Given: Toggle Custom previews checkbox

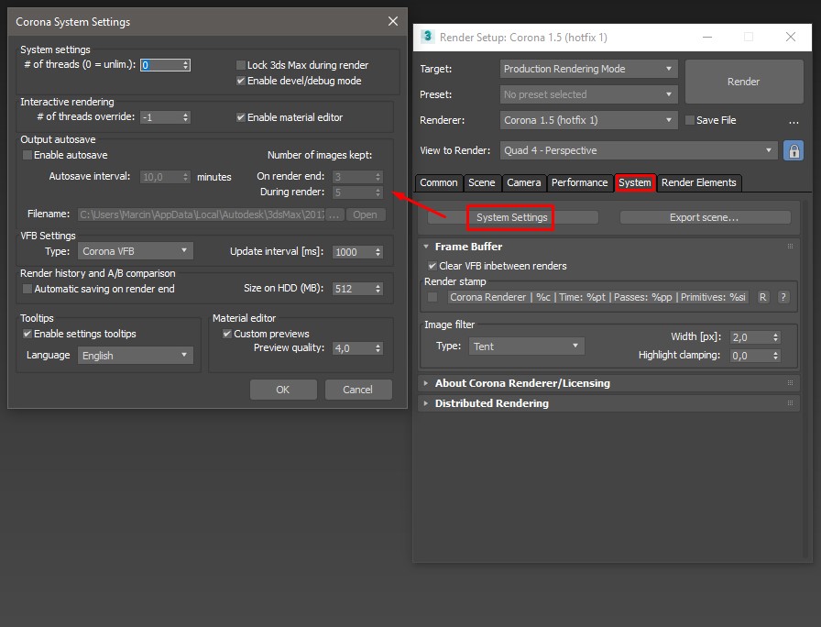Looking at the screenshot, I should tap(227, 334).
